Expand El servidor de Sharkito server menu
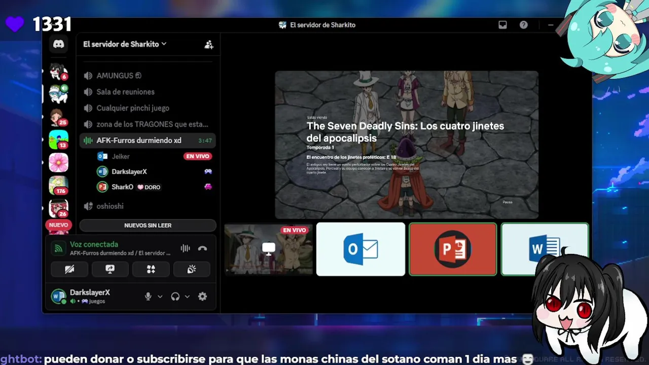 [125, 44]
